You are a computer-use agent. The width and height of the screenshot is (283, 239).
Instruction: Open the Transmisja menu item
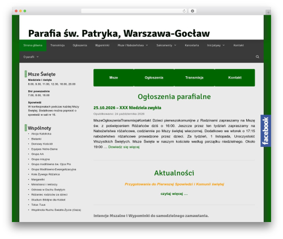(57, 45)
